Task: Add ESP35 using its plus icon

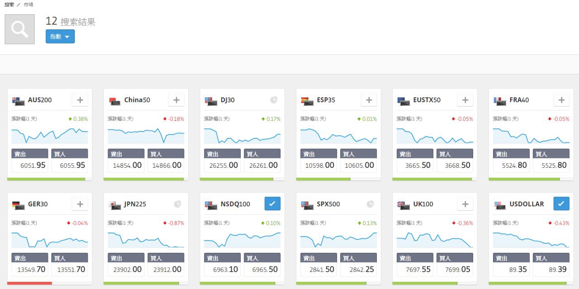Action: click(369, 100)
